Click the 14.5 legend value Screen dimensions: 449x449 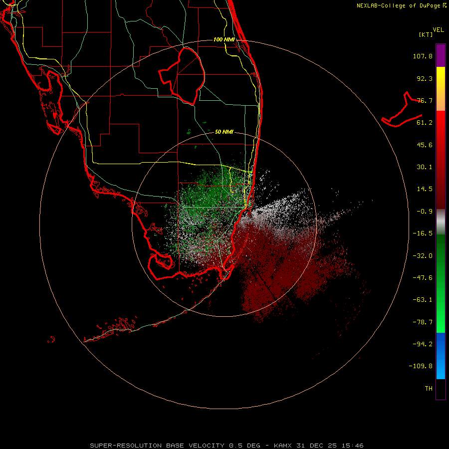coord(425,189)
